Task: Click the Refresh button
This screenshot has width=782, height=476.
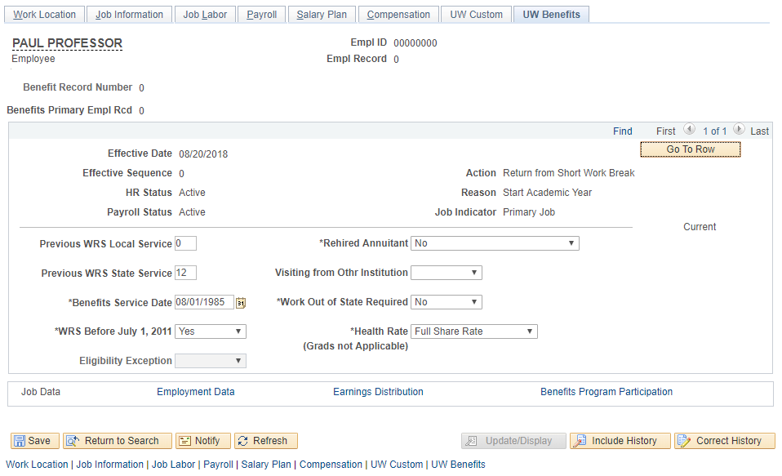Action: tap(266, 441)
